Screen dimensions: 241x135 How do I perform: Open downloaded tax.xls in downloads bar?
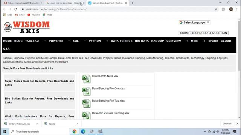pyautogui.click(x=52, y=124)
